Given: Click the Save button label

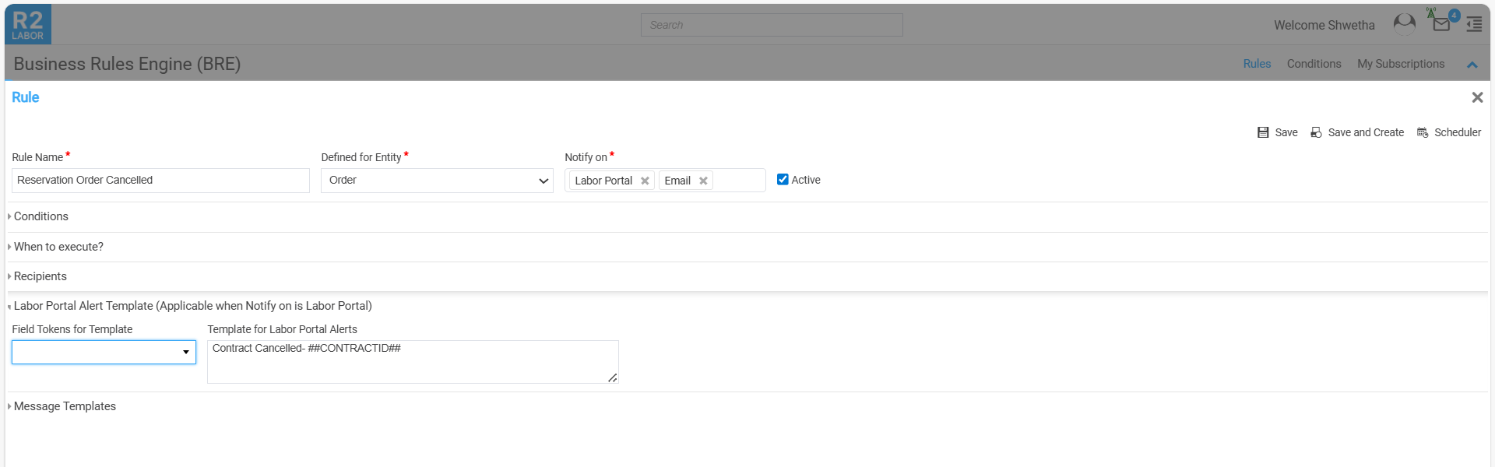Looking at the screenshot, I should (1286, 132).
